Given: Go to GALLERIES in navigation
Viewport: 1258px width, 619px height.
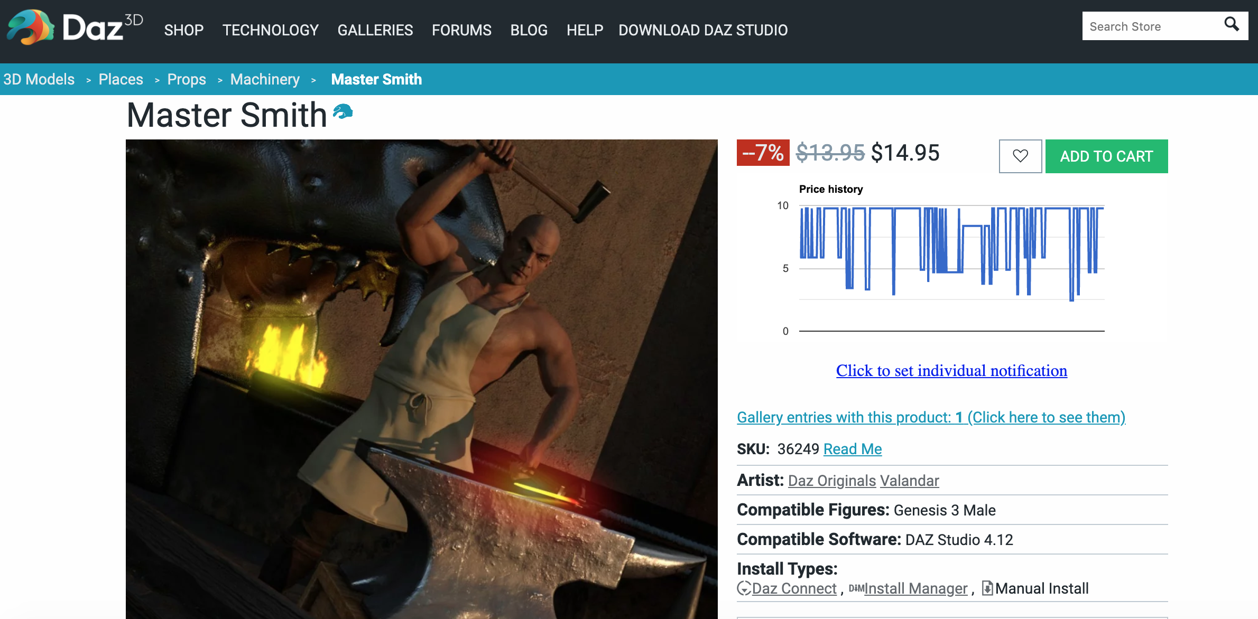Looking at the screenshot, I should [375, 30].
